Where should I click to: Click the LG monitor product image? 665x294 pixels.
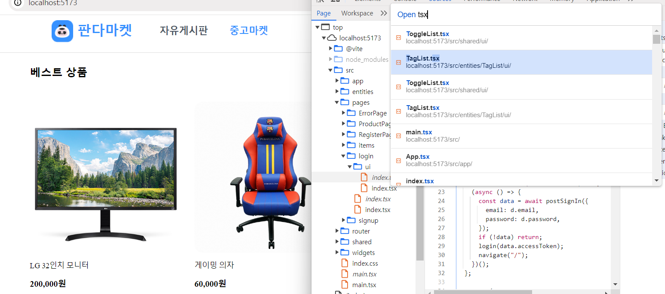pyautogui.click(x=105, y=185)
